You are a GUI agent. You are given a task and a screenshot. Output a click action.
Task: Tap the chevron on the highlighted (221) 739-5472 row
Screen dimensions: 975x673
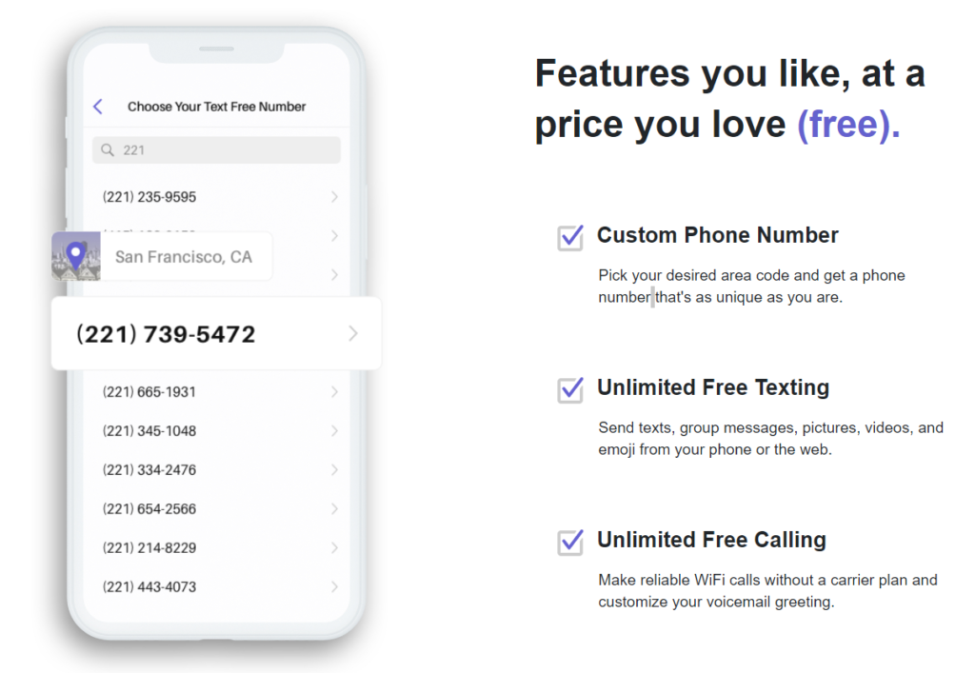tap(353, 333)
